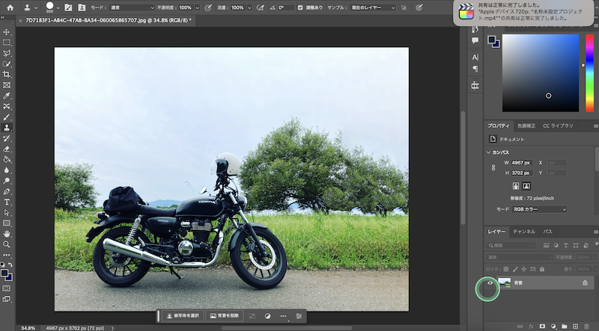Click the 背景を削除 button
This screenshot has width=599, height=331.
[x=225, y=316]
